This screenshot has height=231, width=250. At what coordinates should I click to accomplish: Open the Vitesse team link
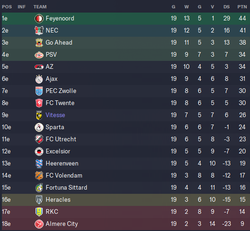point(55,115)
